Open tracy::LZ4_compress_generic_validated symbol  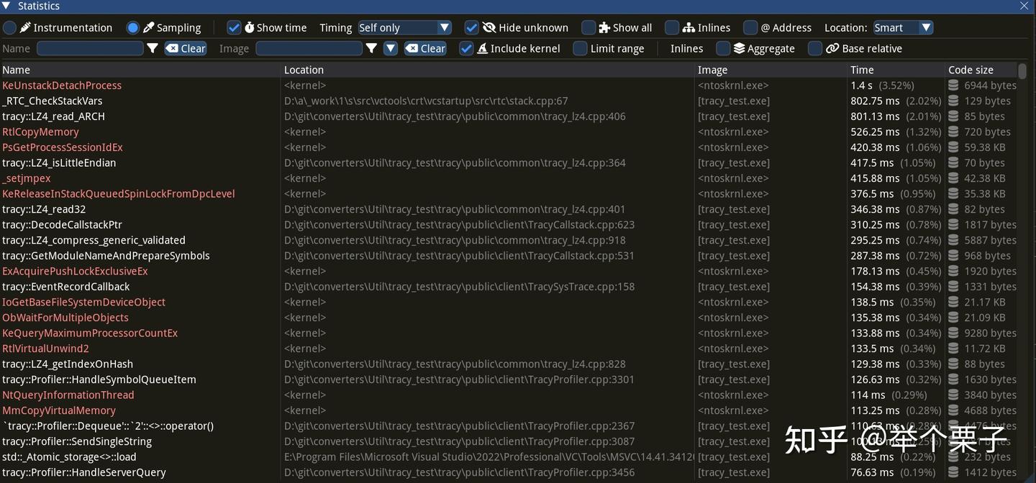pyautogui.click(x=94, y=240)
